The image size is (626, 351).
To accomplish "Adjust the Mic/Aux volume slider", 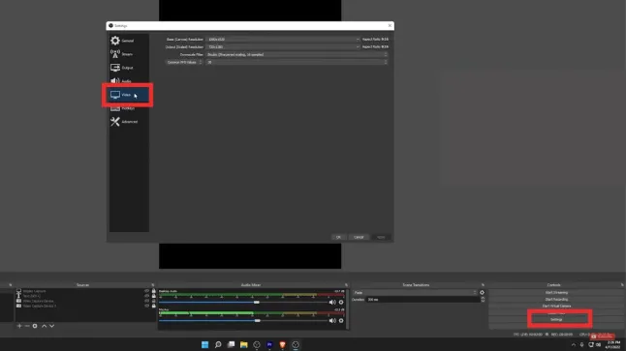I will pos(258,321).
